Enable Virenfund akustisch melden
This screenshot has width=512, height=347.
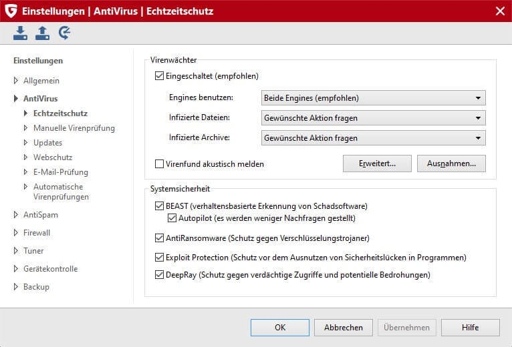[x=159, y=163]
